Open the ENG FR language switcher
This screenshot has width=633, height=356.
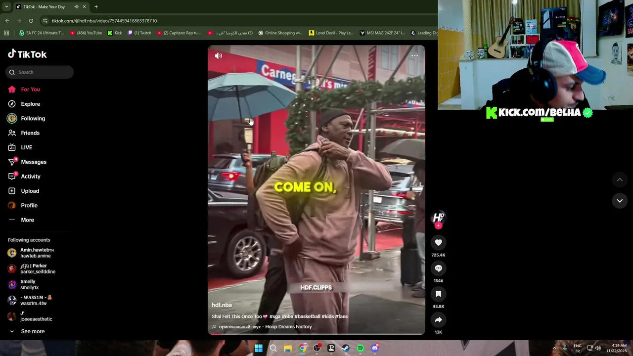pyautogui.click(x=577, y=348)
